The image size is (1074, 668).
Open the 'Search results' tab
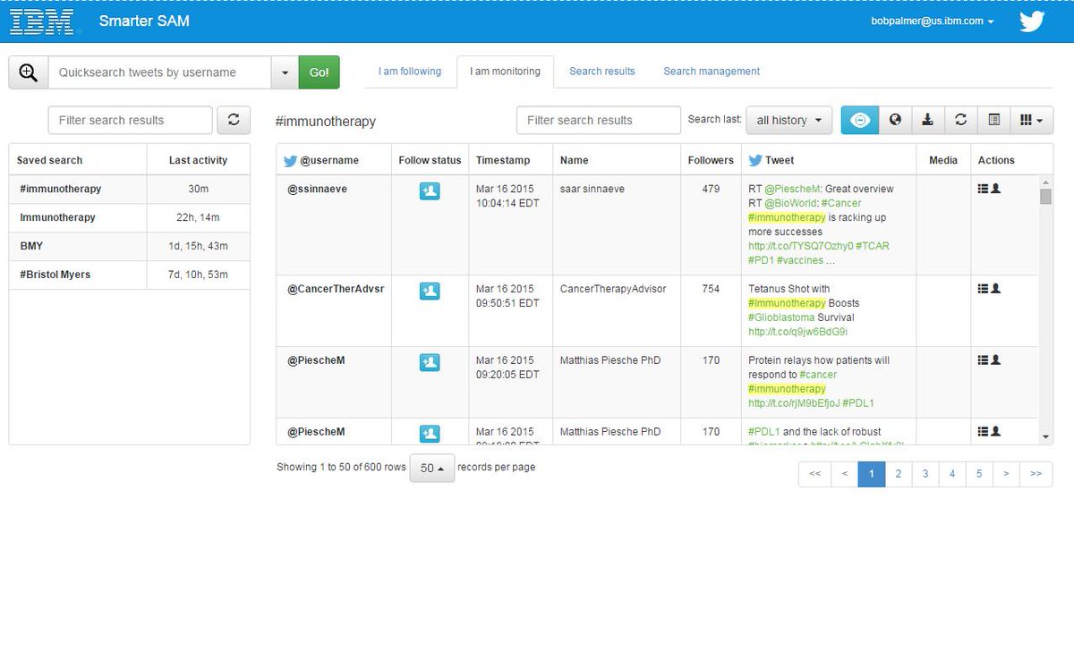point(602,72)
